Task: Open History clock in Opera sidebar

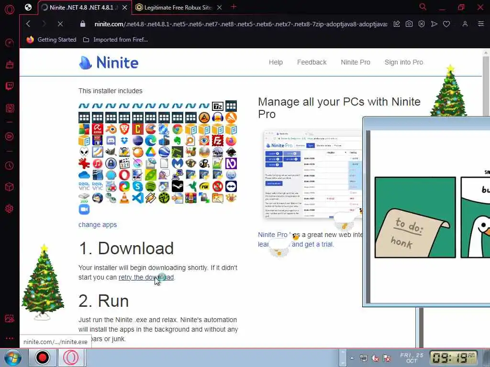Action: click(x=10, y=165)
